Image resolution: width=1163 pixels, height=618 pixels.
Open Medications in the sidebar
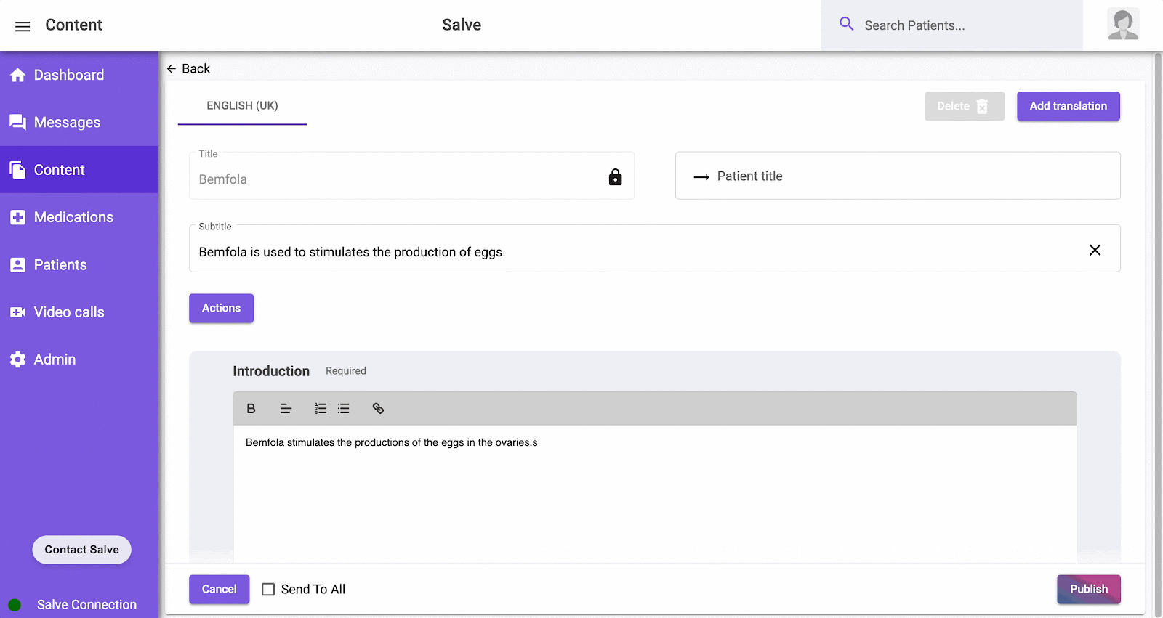pyautogui.click(x=79, y=217)
